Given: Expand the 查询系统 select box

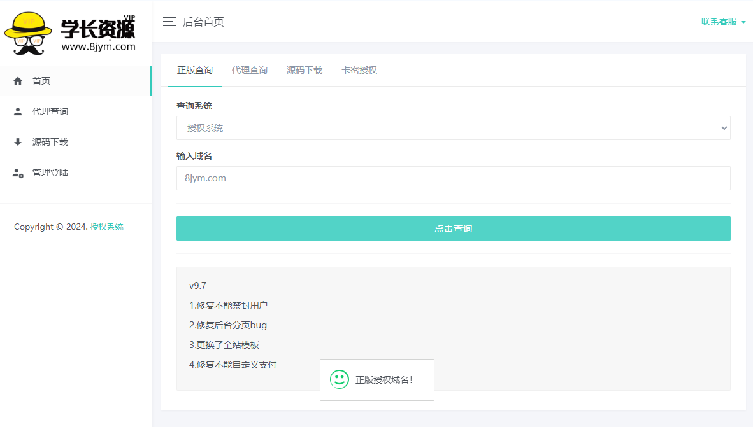Looking at the screenshot, I should click(x=453, y=128).
